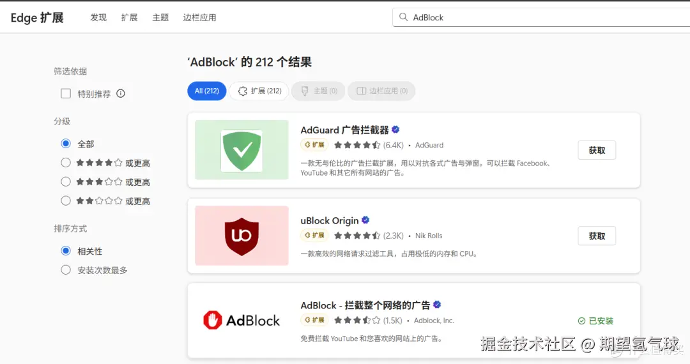This screenshot has height=364, width=690.
Task: Open the AdBlock - 拦截整个网络的广告 title link
Action: [x=365, y=305]
